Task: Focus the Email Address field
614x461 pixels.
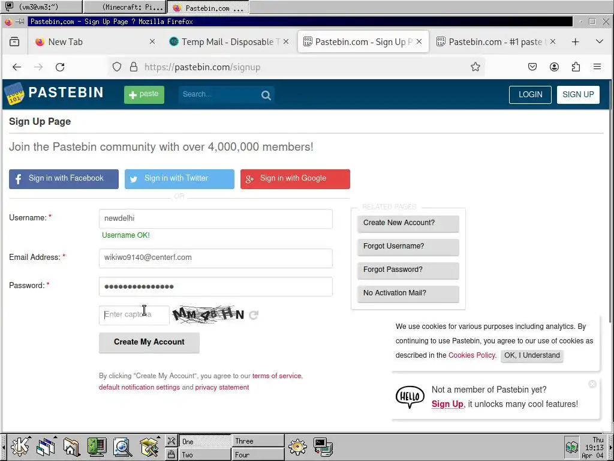Action: 216,258
